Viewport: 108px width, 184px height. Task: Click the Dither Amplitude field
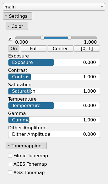tap(54, 134)
